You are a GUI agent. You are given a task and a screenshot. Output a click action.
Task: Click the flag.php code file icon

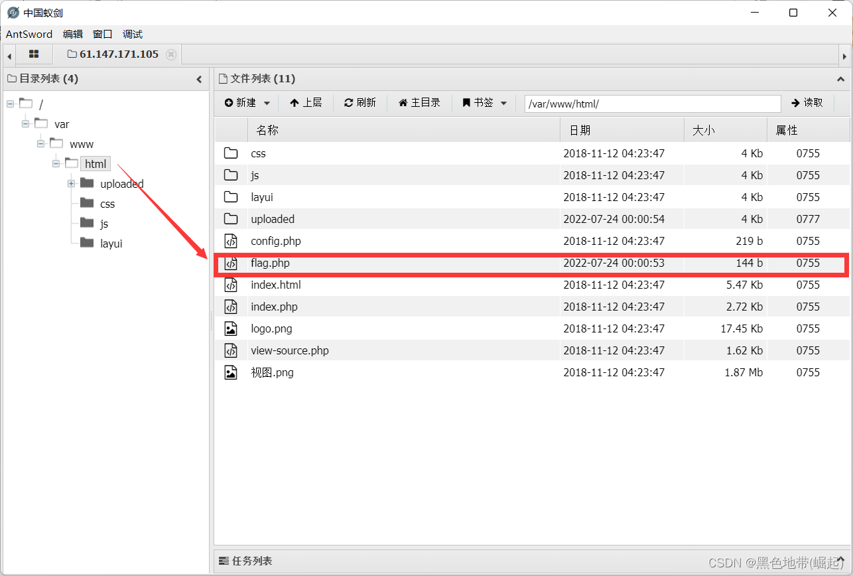[x=231, y=263]
